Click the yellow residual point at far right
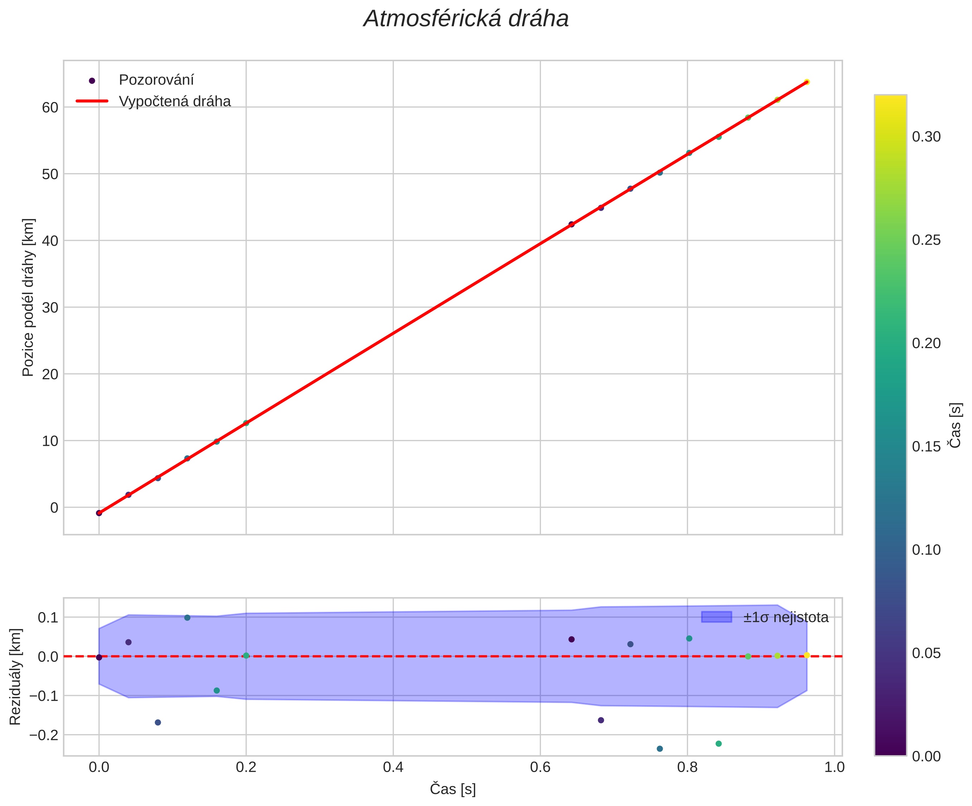 coord(807,655)
